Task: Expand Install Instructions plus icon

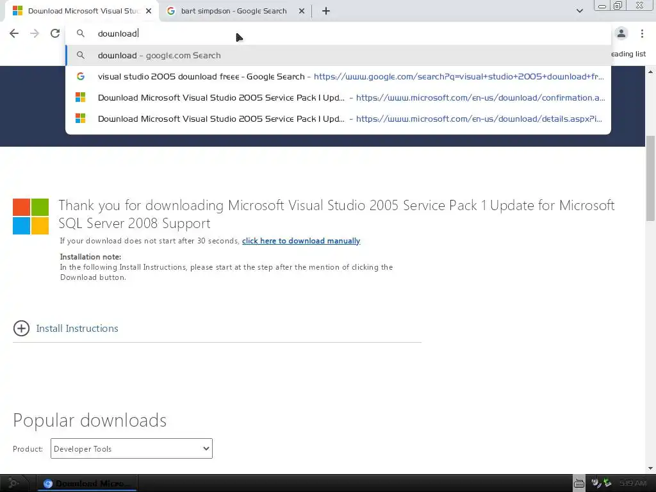Action: coord(21,329)
